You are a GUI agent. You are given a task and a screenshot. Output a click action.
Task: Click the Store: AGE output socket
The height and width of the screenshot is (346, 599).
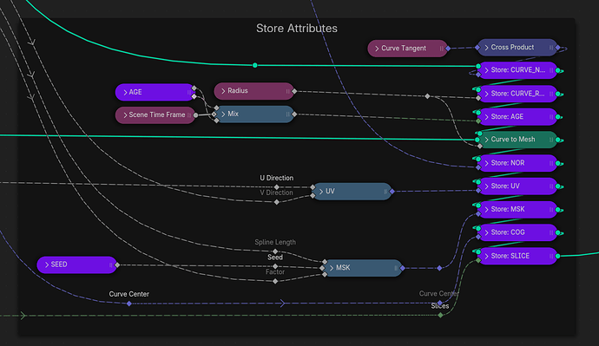557,117
